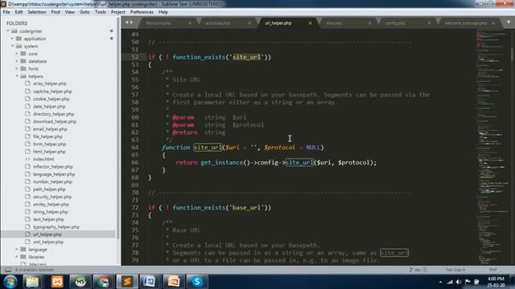515x289 pixels.
Task: Open array_helper.php in sidebar
Action: tap(50, 83)
